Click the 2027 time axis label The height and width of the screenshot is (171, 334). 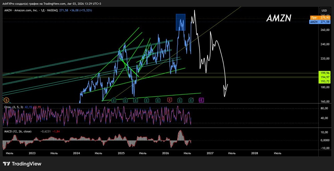[x=210, y=153]
